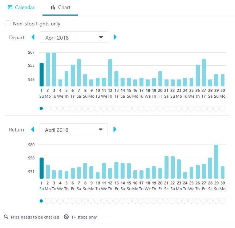Click the calendar icon in the Calendar tab

point(10,7)
